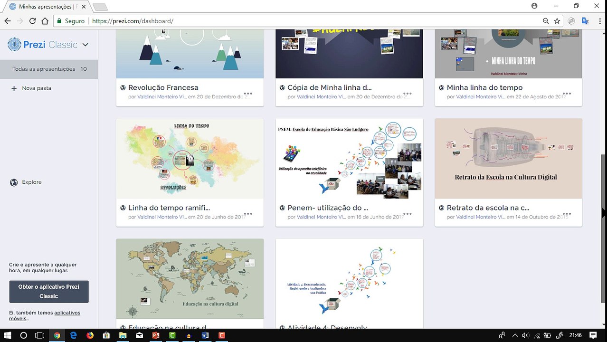Click the plus icon beside Nova pasta
Image resolution: width=607 pixels, height=342 pixels.
14,88
